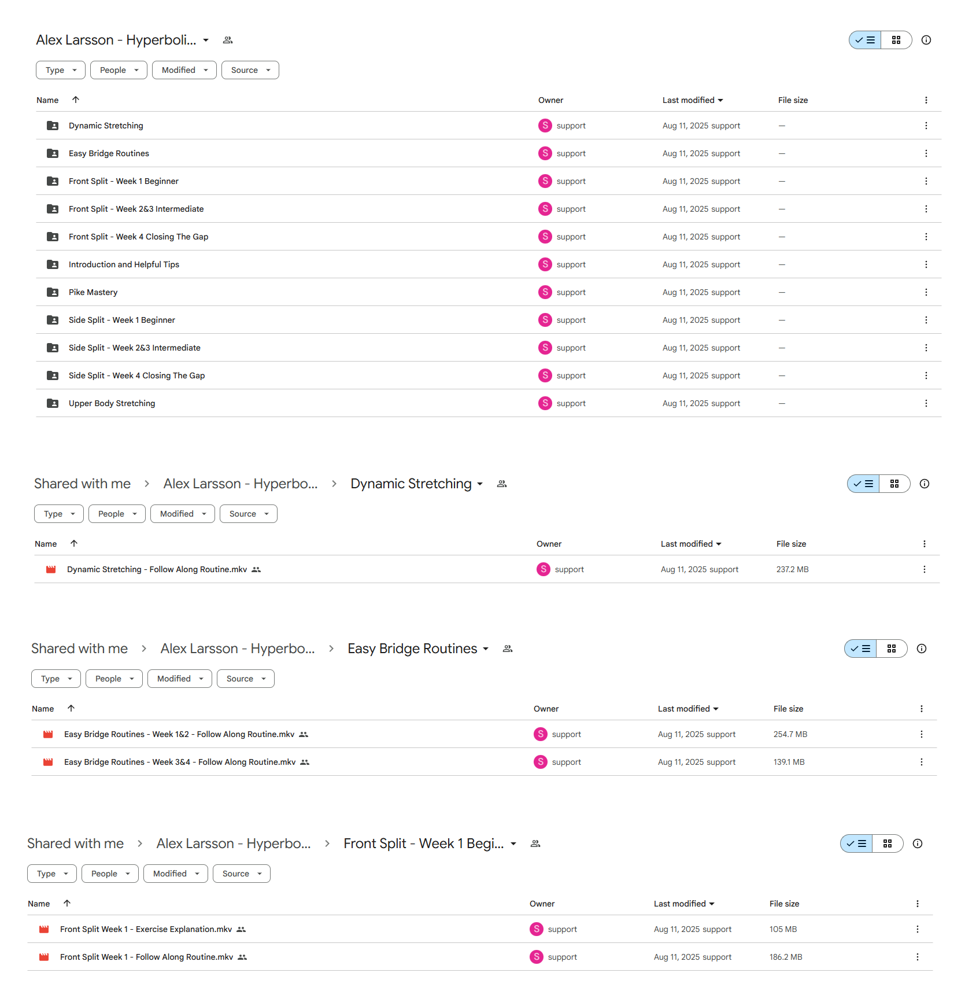Switch top folder to grid view

coord(896,40)
